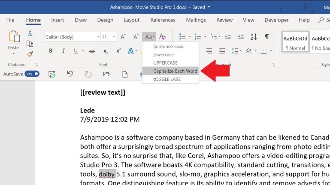Click the Numbering list icon
Viewport: 330px width, 185px height.
(x=198, y=36)
